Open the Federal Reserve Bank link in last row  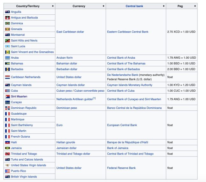[121, 168]
